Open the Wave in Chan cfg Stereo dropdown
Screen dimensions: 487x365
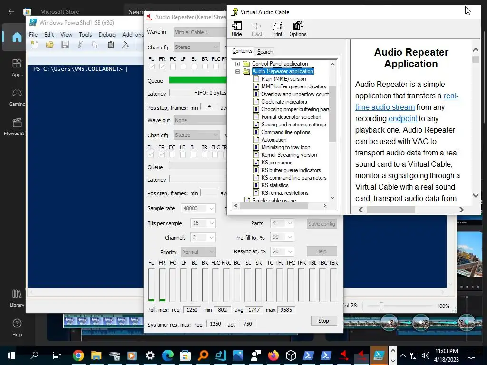click(x=196, y=47)
